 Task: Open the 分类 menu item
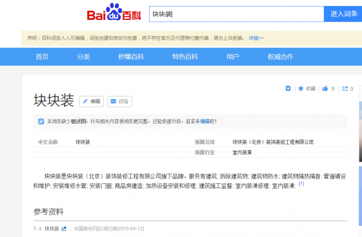[83, 57]
